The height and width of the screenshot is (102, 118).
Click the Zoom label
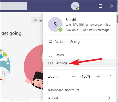pos(53,76)
